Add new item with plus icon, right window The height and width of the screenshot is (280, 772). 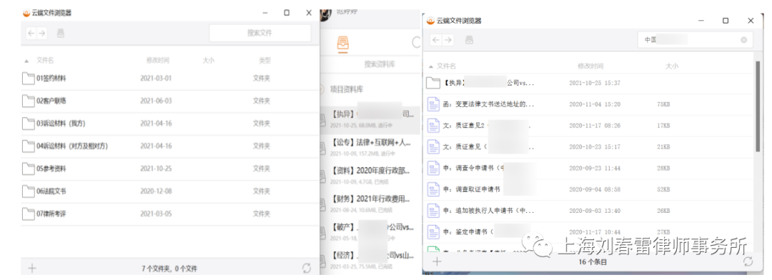437,261
